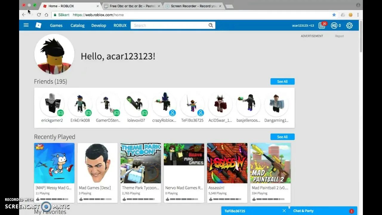Image resolution: width=382 pixels, height=215 pixels.
Task: Close the Screen Recorder tab
Action: pyautogui.click(x=220, y=6)
